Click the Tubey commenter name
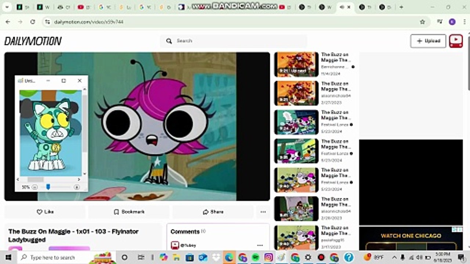470x264 pixels. coord(188,245)
